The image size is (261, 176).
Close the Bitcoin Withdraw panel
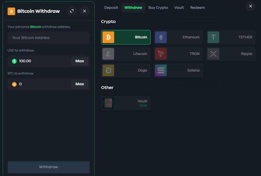[x=84, y=11]
